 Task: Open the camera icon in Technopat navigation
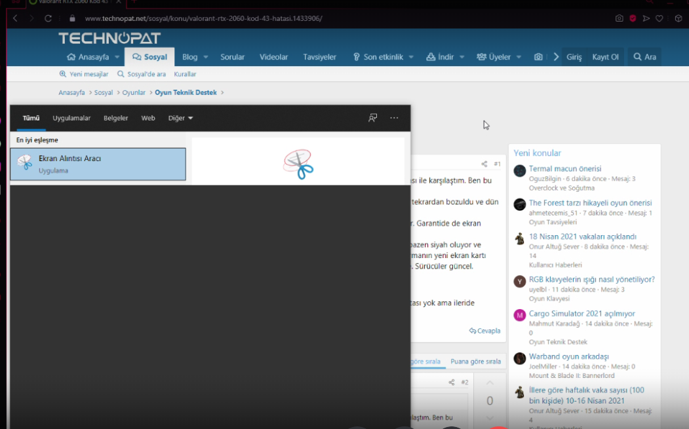coord(538,57)
